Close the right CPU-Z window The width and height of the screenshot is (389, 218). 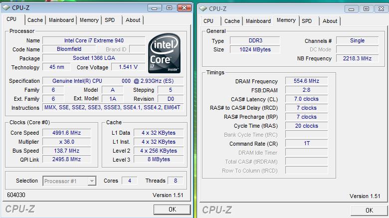[381, 9]
